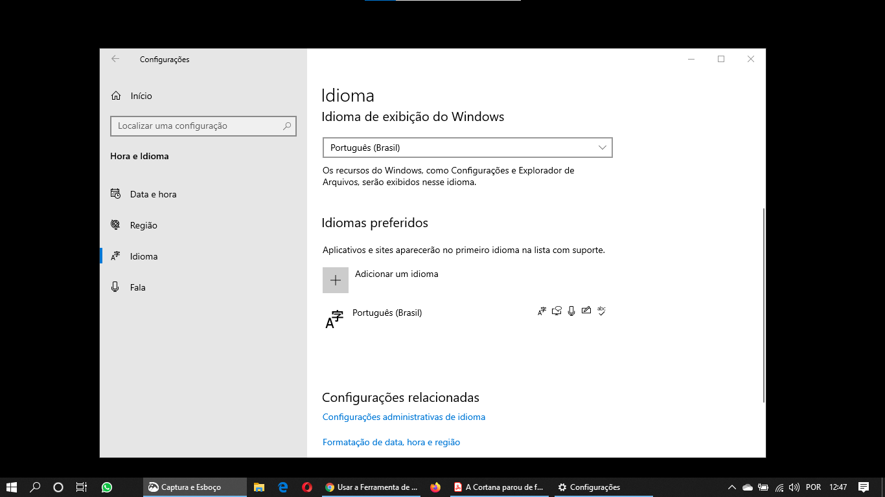The height and width of the screenshot is (497, 885).
Task: Open Wi-Fi network tray icon
Action: pyautogui.click(x=779, y=487)
